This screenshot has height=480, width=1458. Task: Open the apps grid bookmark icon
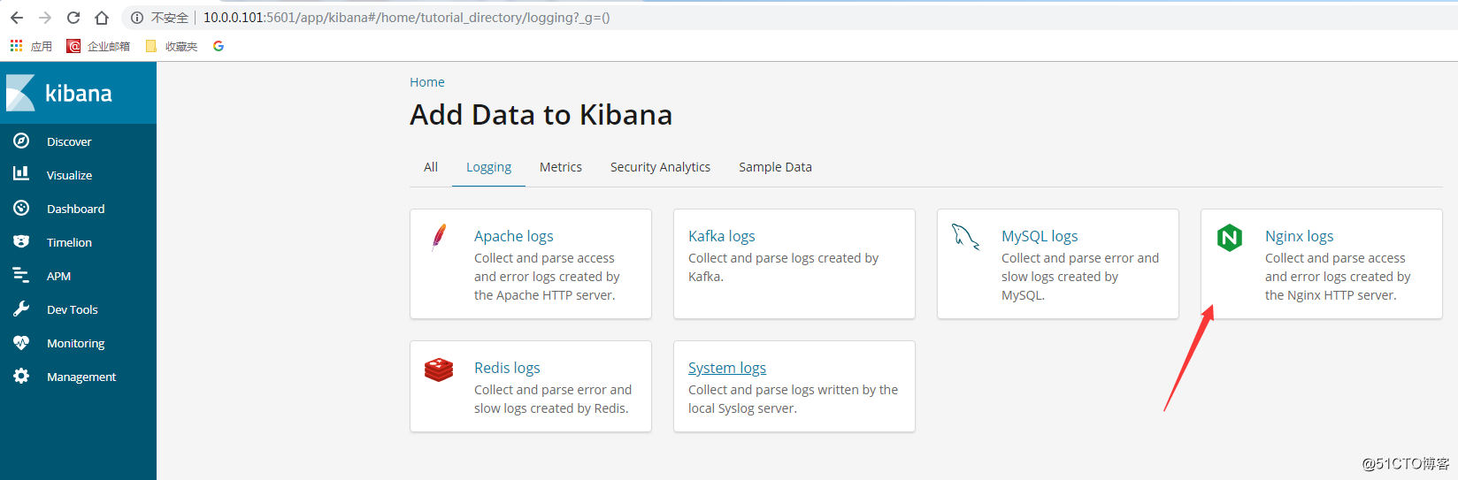click(x=16, y=46)
